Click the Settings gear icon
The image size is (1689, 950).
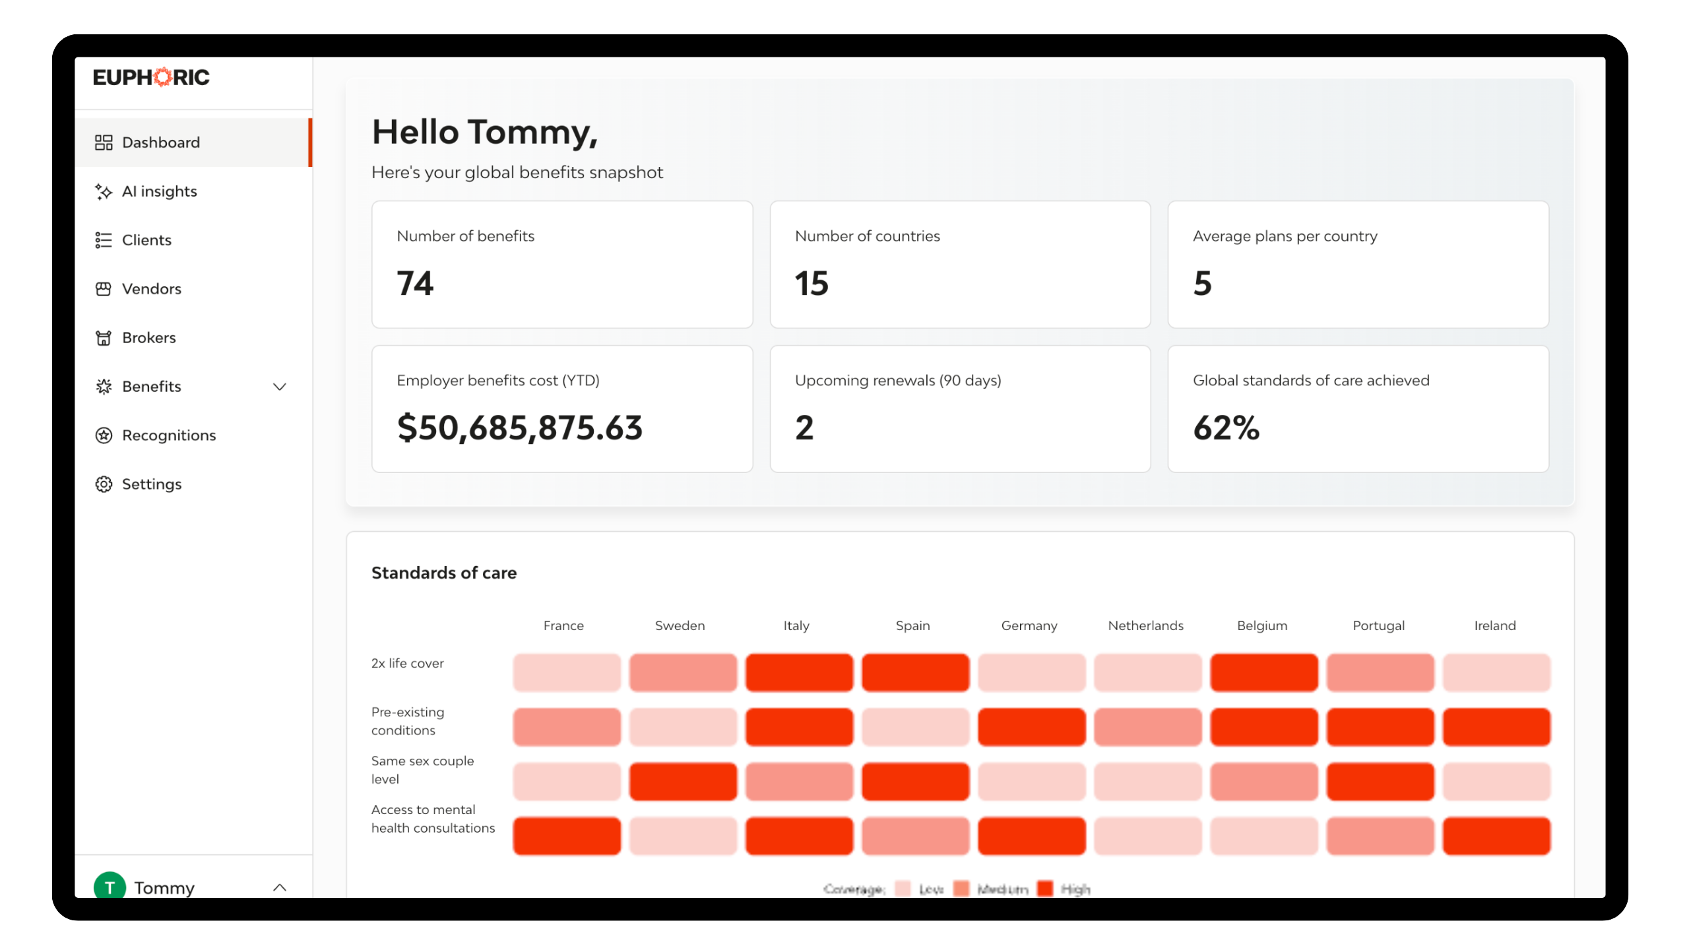pos(104,484)
